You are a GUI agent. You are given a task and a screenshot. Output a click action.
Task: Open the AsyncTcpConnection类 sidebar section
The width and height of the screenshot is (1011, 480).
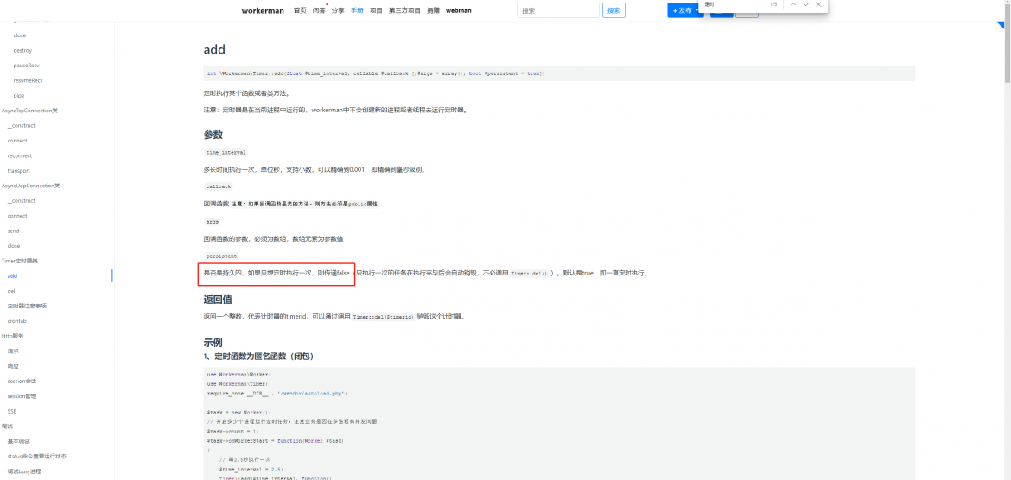coord(29,111)
